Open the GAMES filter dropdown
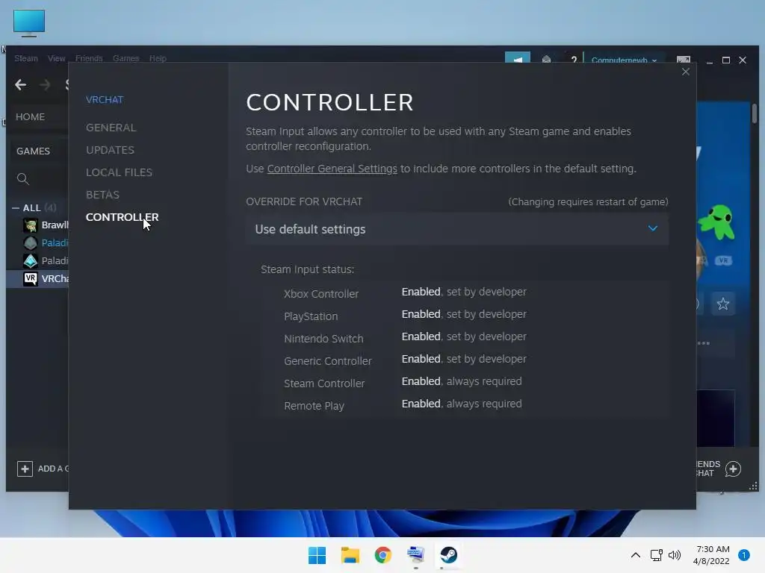This screenshot has height=573, width=765. pos(33,151)
